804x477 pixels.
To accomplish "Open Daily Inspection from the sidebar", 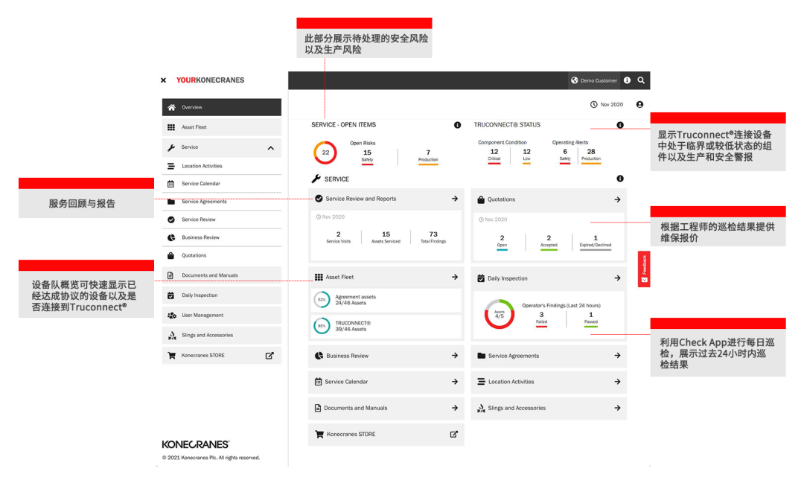I will coord(221,295).
